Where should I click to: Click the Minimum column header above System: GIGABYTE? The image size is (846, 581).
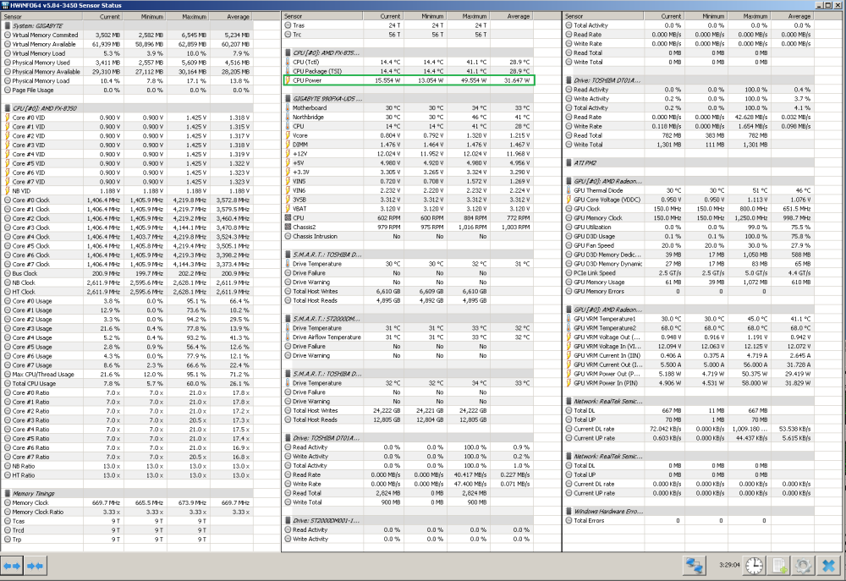146,17
